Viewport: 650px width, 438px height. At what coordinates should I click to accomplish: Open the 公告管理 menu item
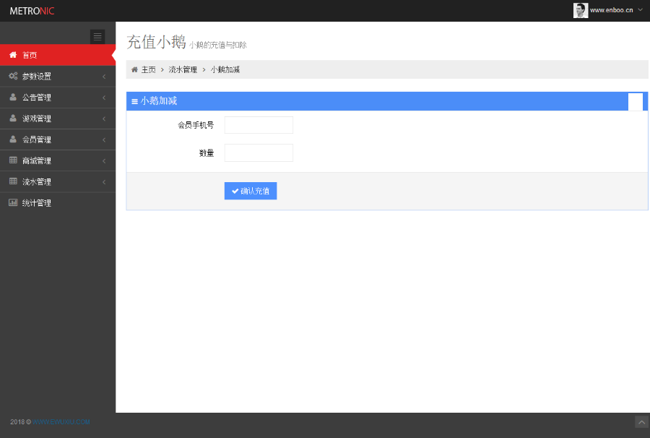coord(58,97)
